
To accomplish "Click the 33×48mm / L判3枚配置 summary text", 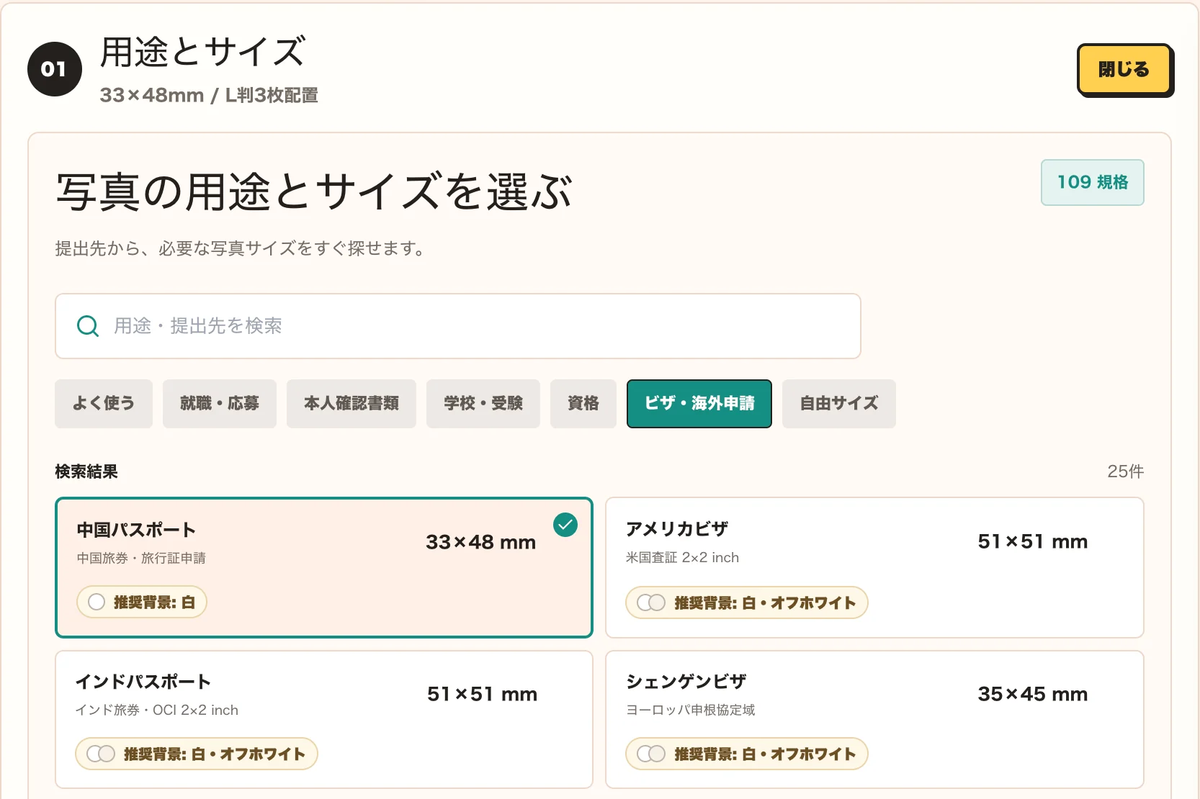I will pyautogui.click(x=209, y=95).
